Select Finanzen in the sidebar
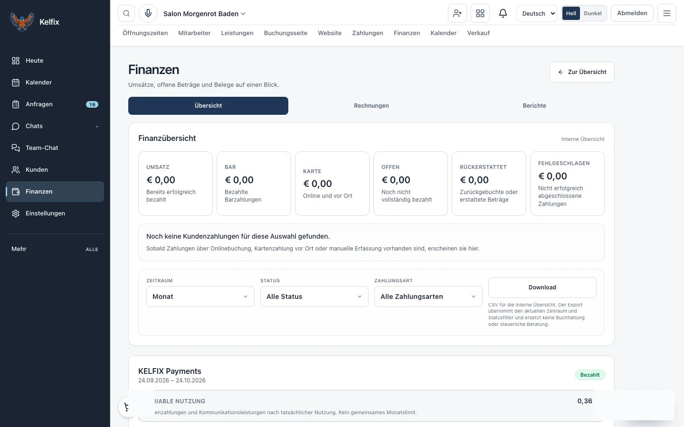This screenshot has width=684, height=427. coord(55,192)
